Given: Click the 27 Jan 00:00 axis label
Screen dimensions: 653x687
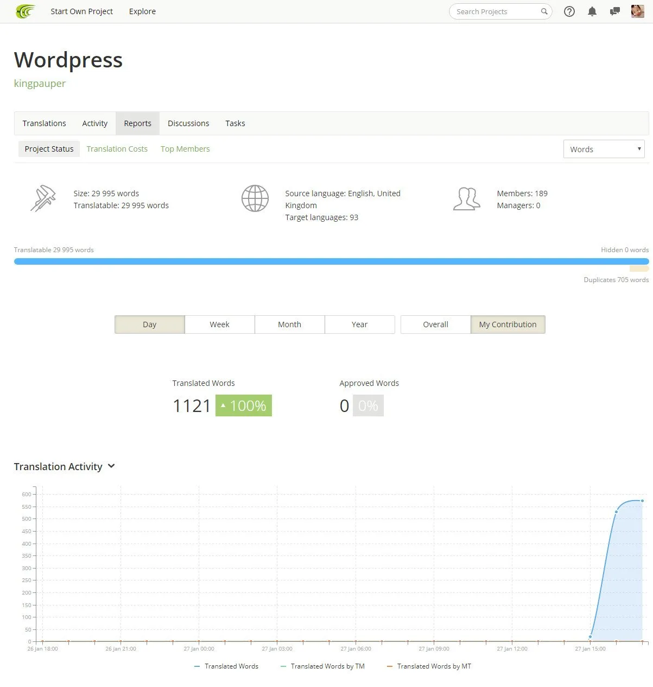Looking at the screenshot, I should point(199,648).
